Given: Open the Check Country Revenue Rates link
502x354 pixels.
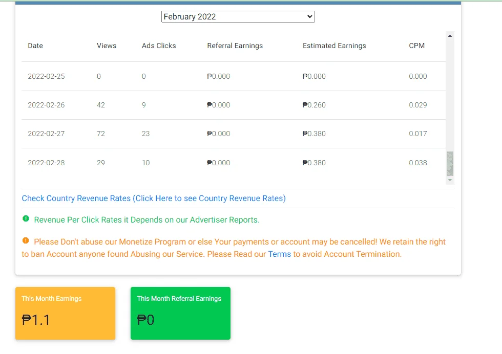Looking at the screenshot, I should click(154, 198).
